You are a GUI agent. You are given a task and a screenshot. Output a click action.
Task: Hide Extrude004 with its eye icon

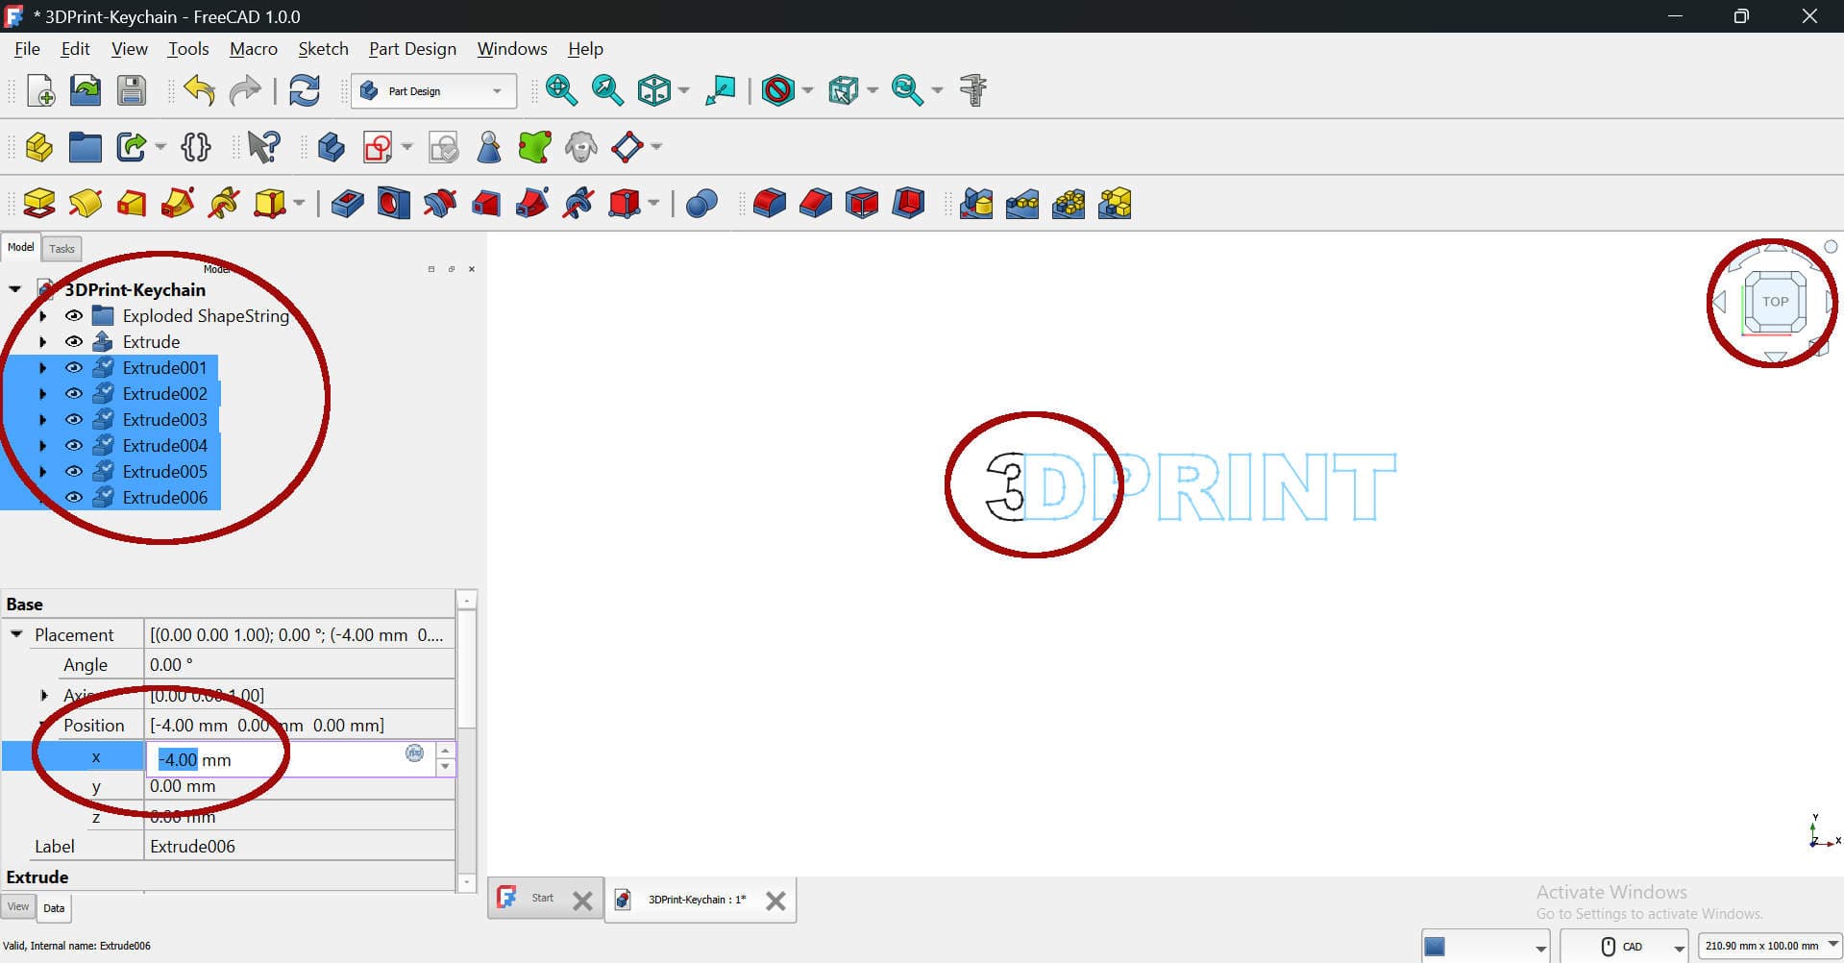74,445
